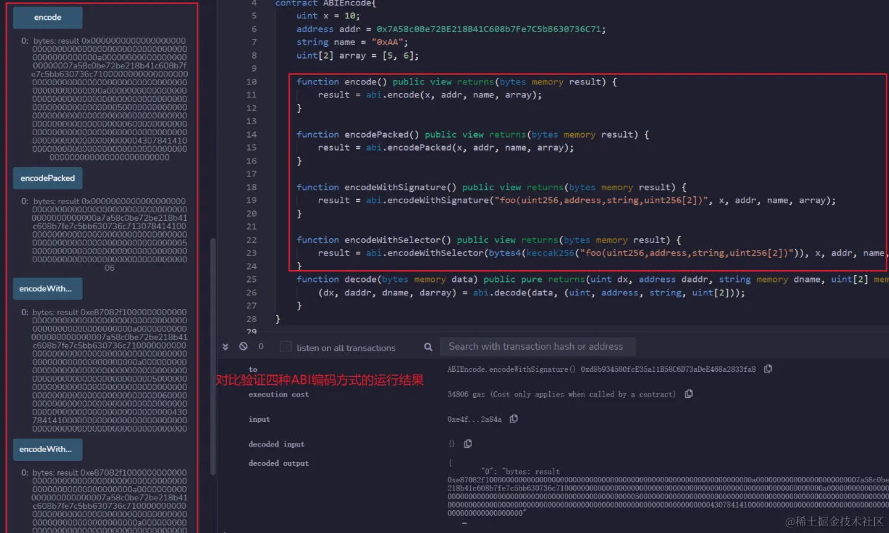Copy the decoded input value via its copy icon
This screenshot has height=533, width=889.
468,444
